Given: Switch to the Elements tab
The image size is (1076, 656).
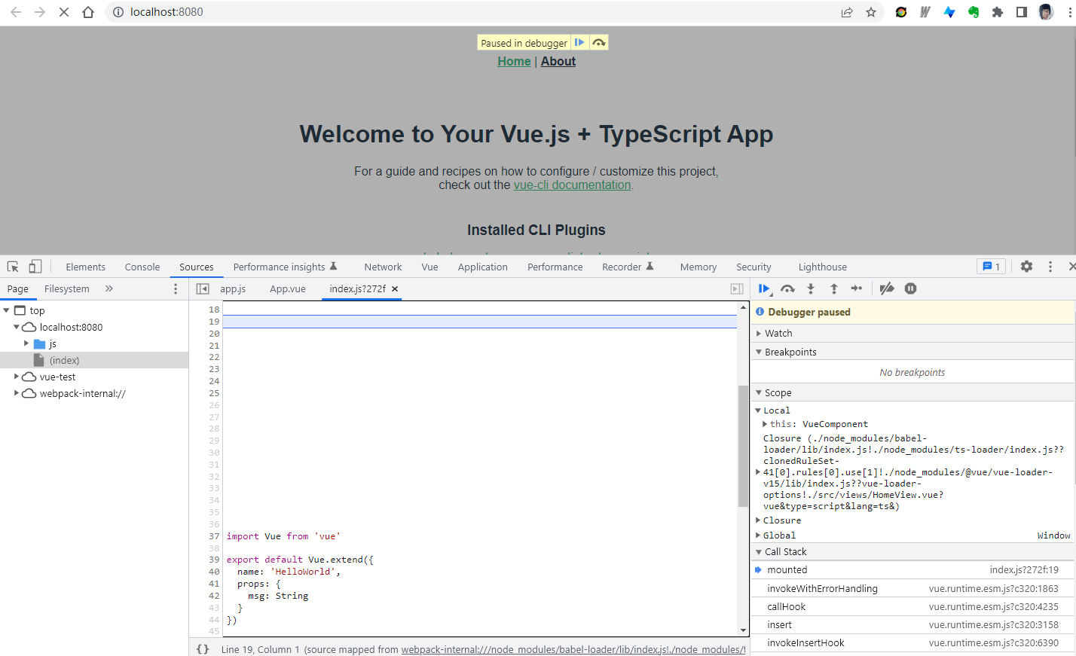Looking at the screenshot, I should [x=85, y=267].
